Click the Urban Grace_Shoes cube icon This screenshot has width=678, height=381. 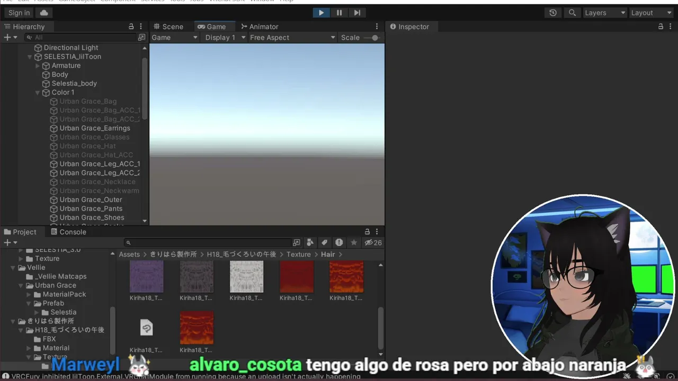(53, 217)
